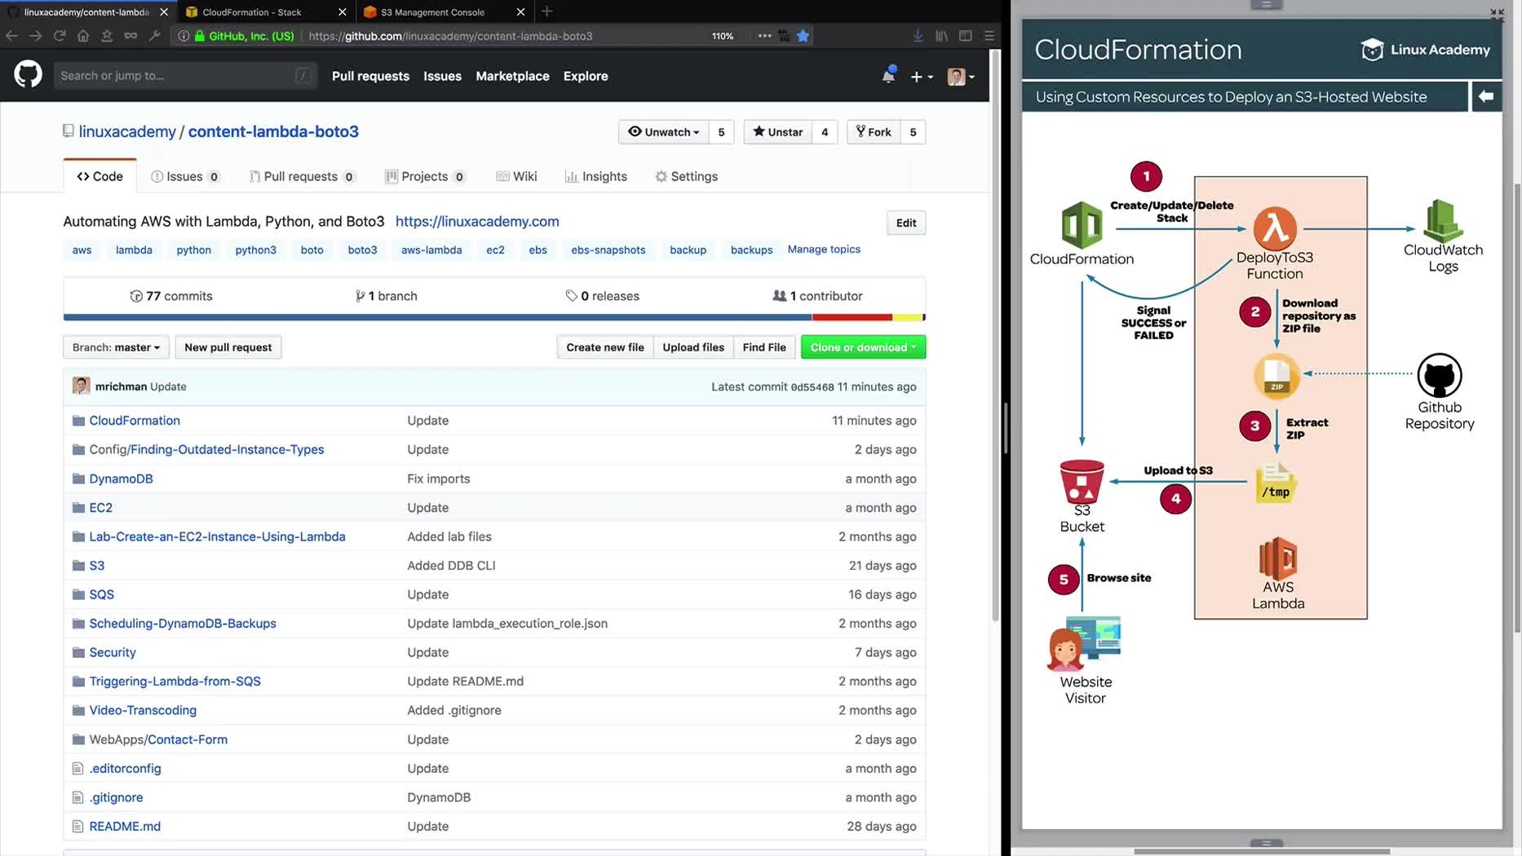Open the Pull requests repository tab
The width and height of the screenshot is (1522, 856).
301,176
